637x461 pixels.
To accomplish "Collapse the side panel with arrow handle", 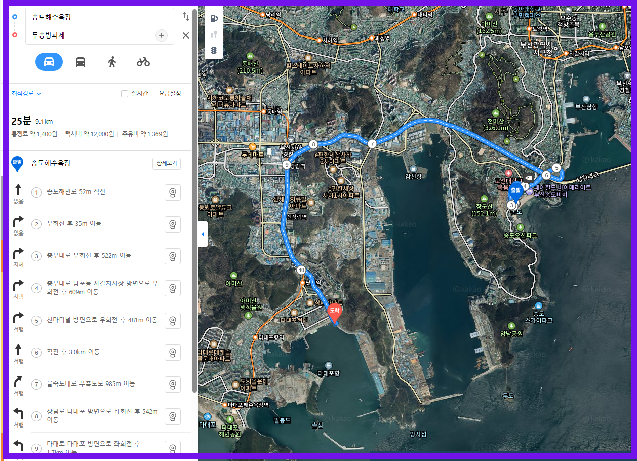I will pos(203,234).
